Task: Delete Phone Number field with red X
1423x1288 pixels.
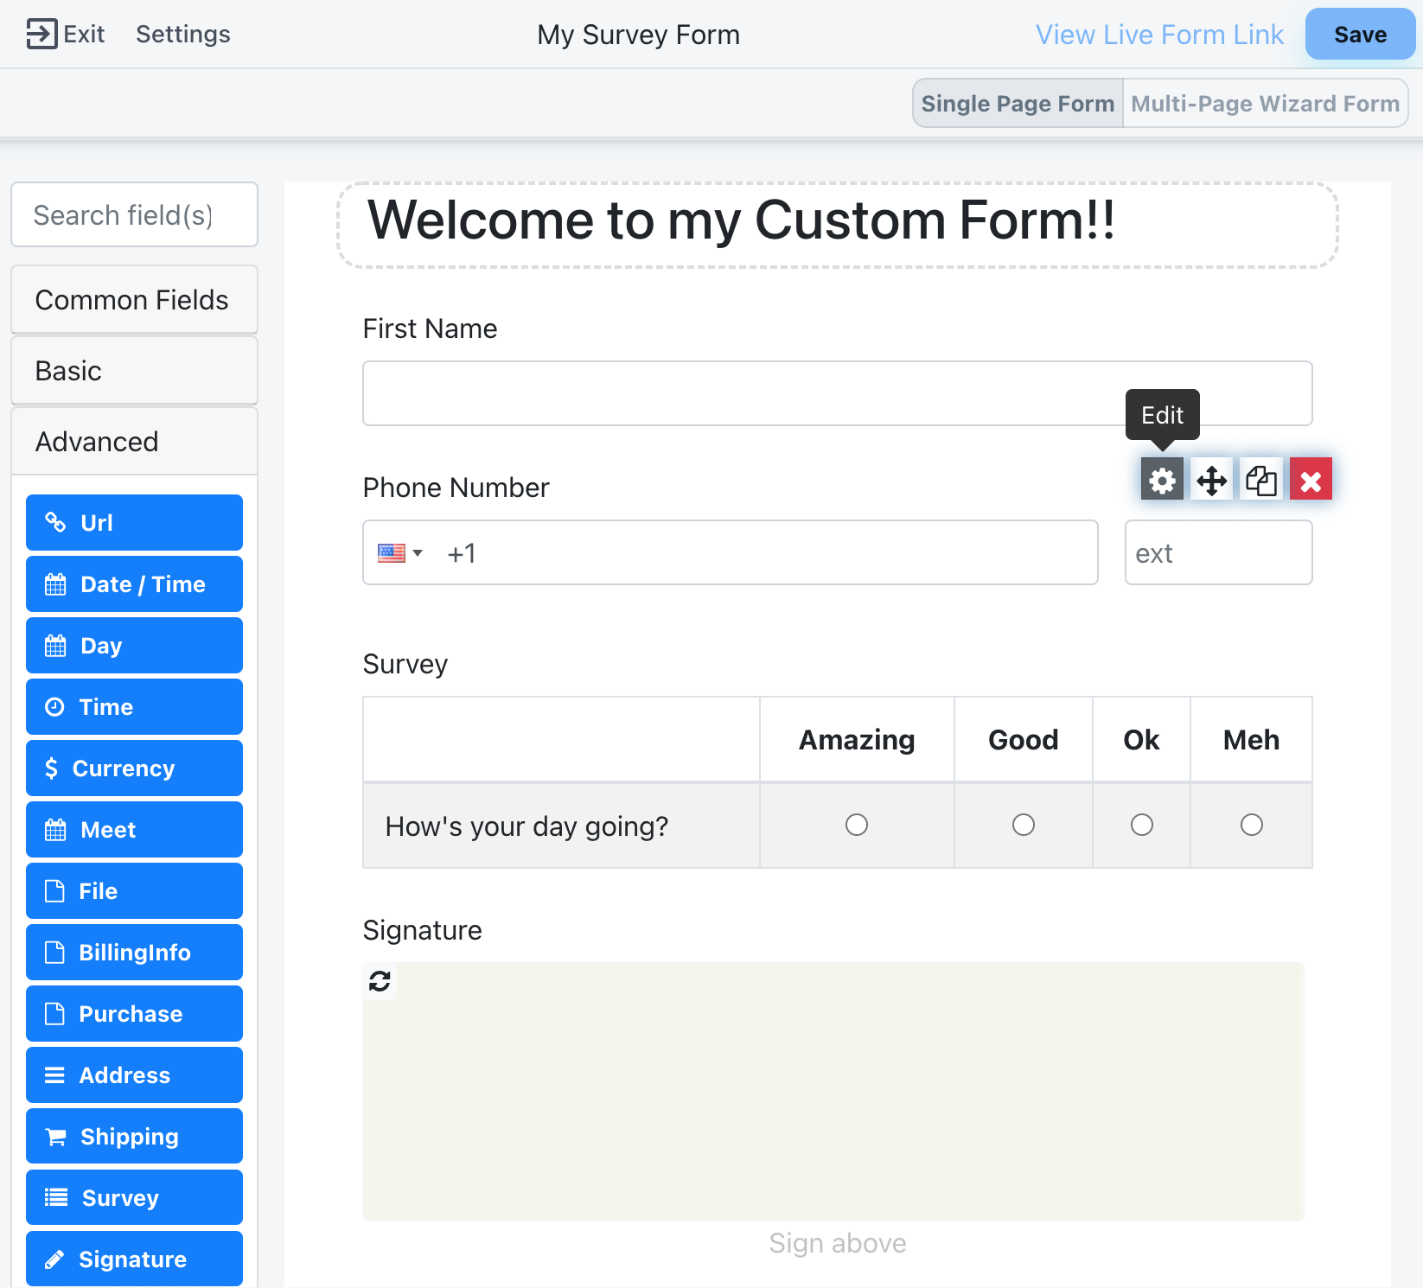Action: pyautogui.click(x=1311, y=480)
